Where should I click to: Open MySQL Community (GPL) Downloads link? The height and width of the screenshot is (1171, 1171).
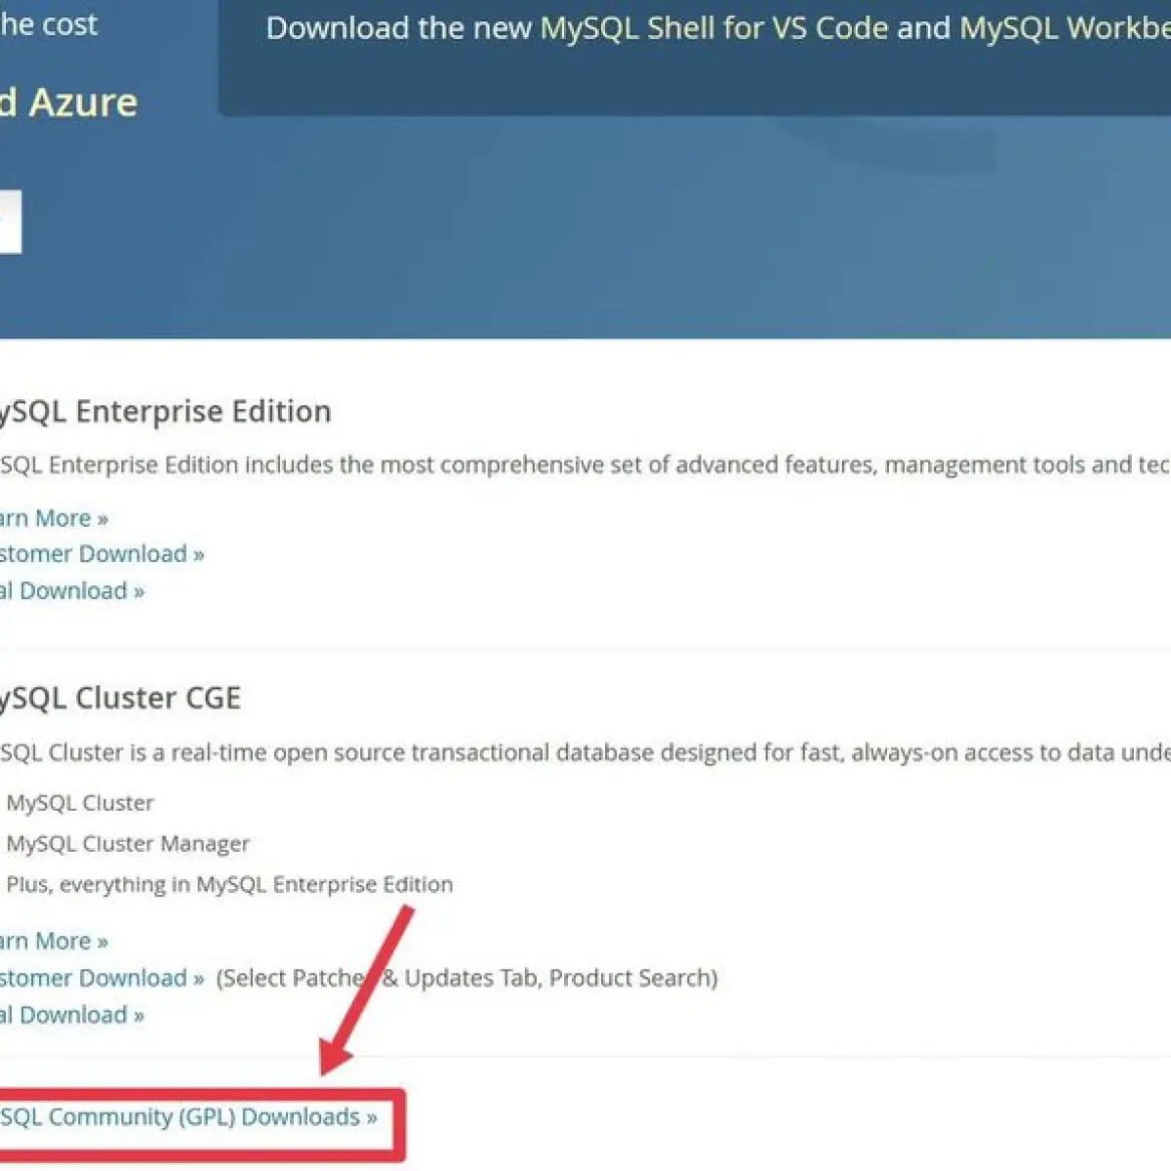click(x=188, y=1117)
